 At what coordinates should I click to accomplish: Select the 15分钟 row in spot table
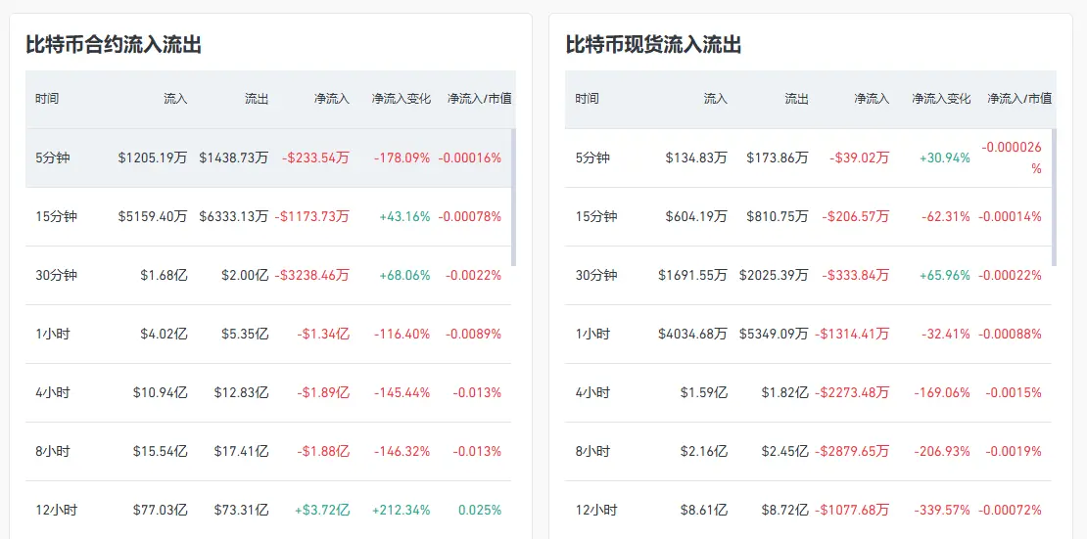[808, 216]
